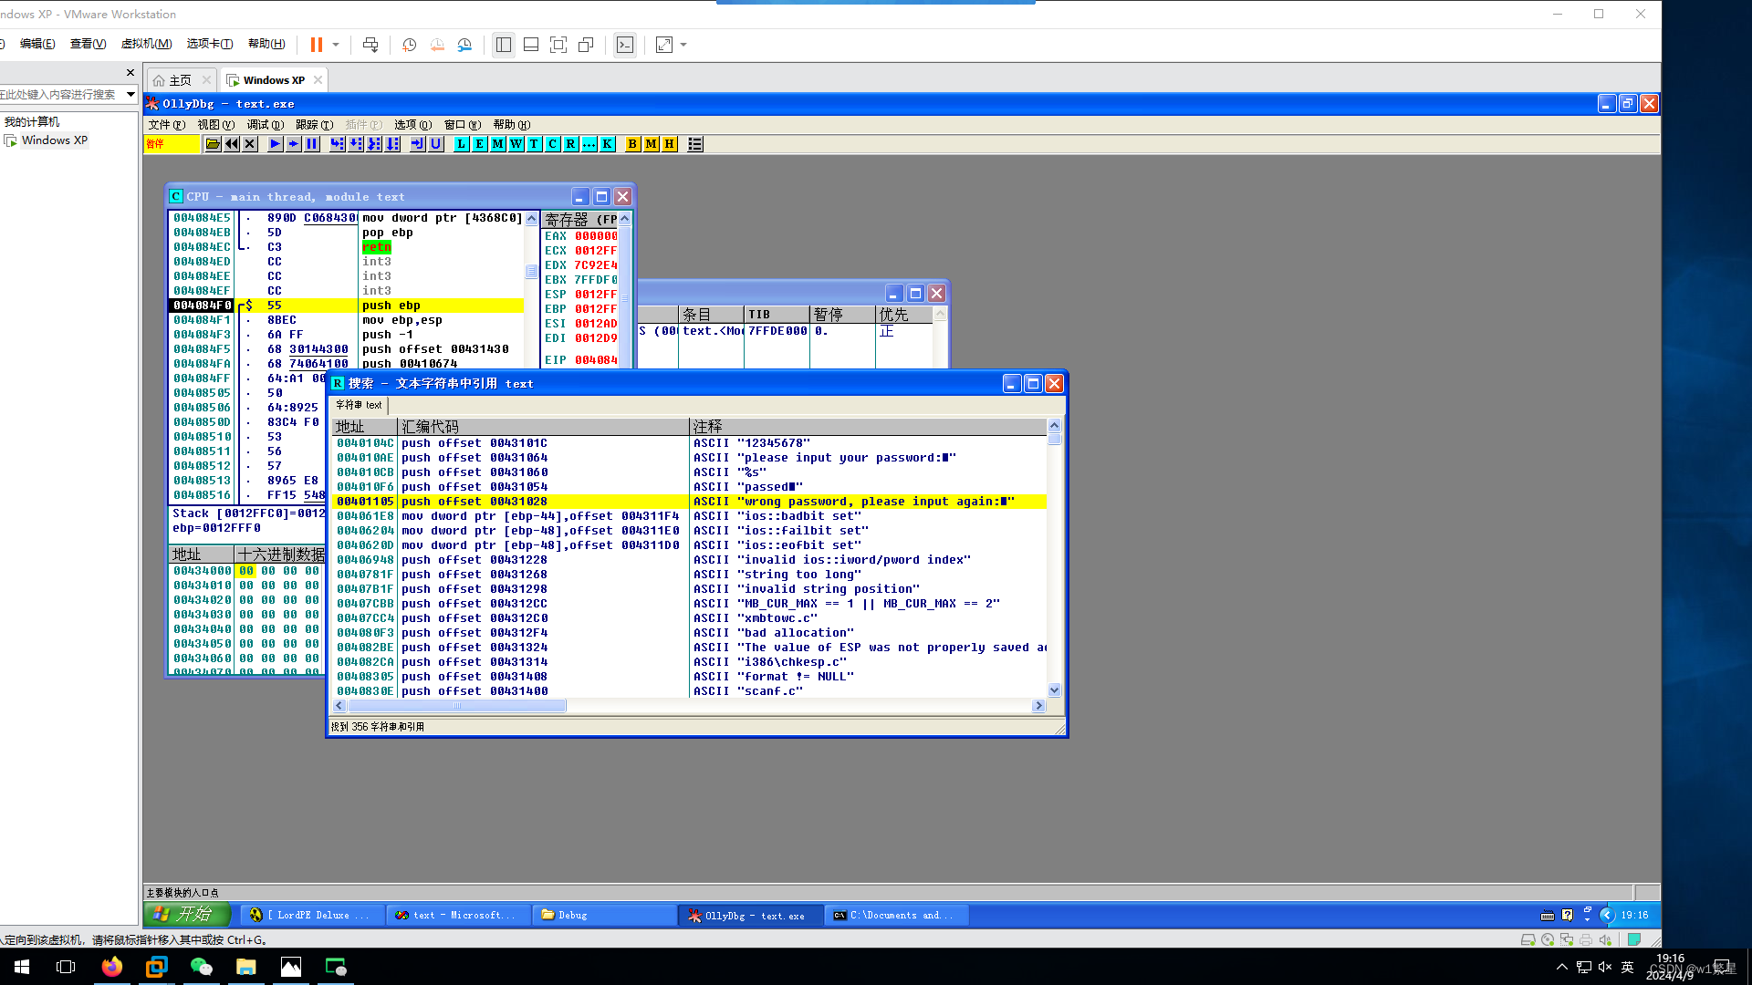The image size is (1752, 985).
Task: Open Memory map with cyan M icon
Action: pos(498,144)
